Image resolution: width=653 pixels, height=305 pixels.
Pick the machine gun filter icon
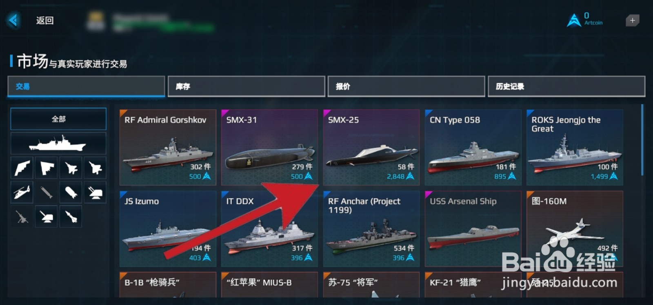click(x=22, y=217)
